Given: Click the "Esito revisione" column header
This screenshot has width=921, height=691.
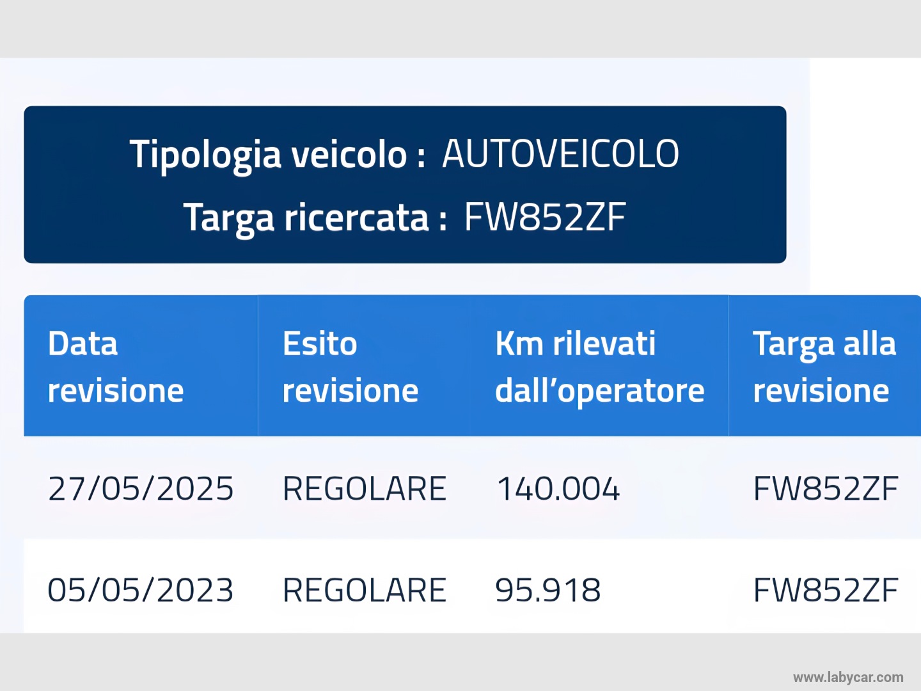Looking at the screenshot, I should click(x=350, y=367).
